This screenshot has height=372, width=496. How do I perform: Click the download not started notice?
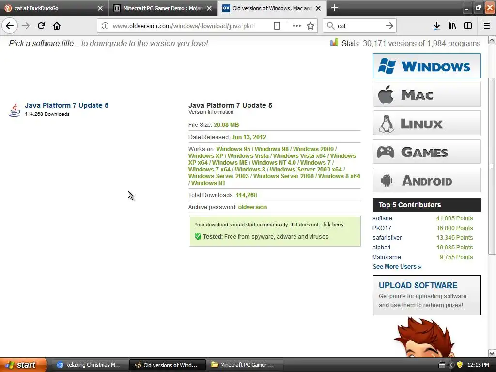[x=269, y=225]
